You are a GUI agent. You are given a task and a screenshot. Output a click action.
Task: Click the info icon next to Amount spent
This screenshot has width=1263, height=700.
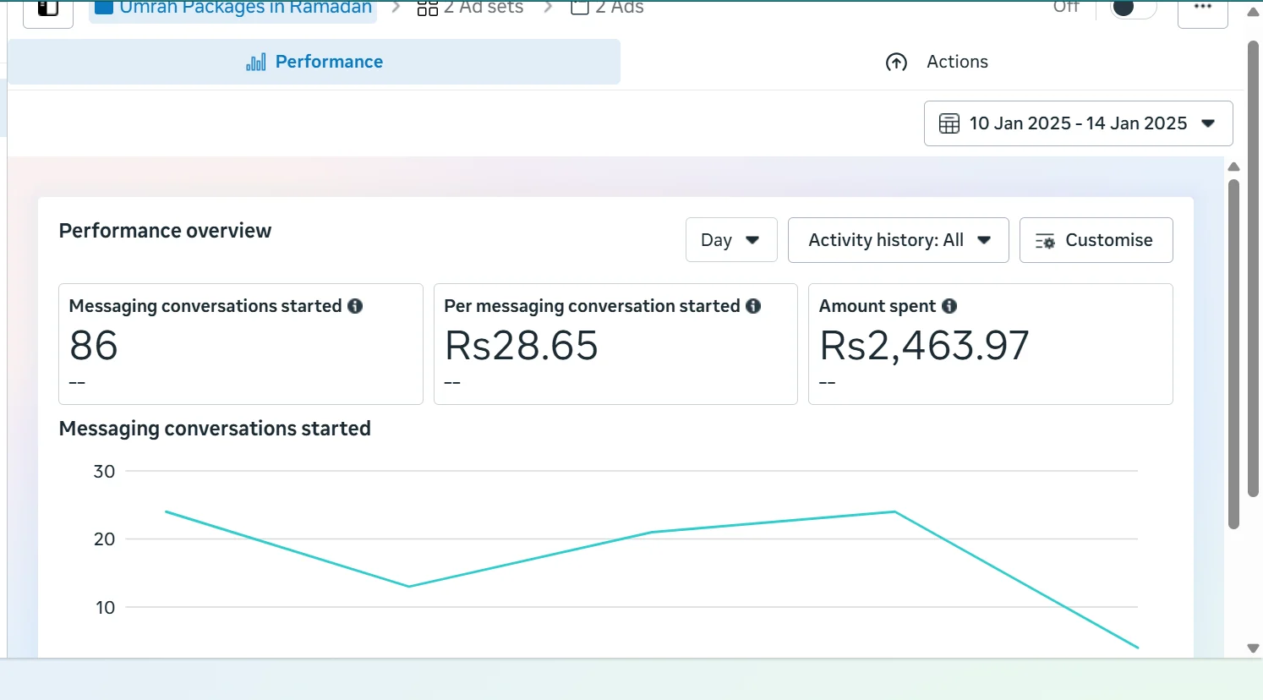(x=949, y=306)
